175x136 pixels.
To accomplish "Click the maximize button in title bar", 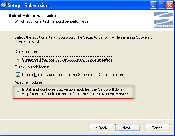I will point(161,5).
